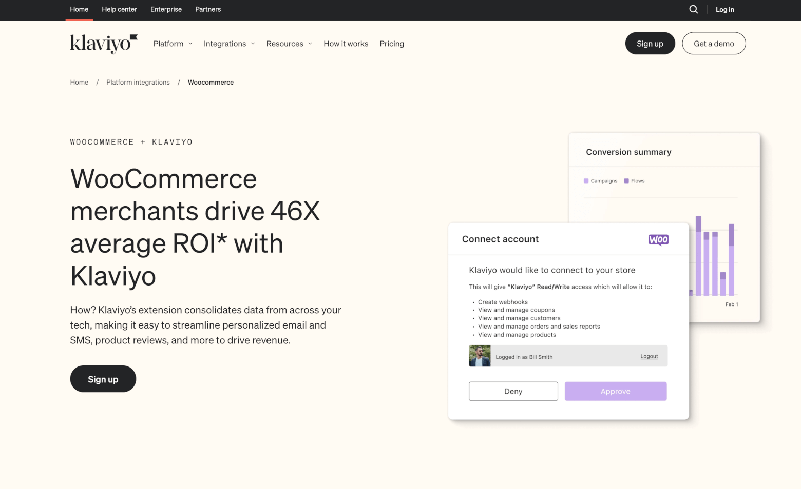The height and width of the screenshot is (489, 801).
Task: Click 'View and manage coupons' item
Action: (517, 310)
